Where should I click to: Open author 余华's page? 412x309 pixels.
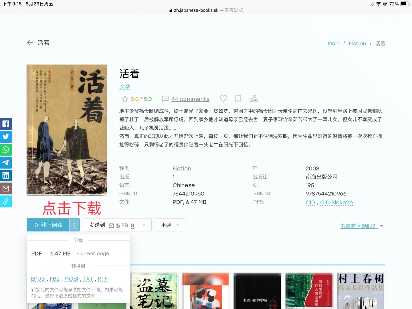(x=125, y=87)
